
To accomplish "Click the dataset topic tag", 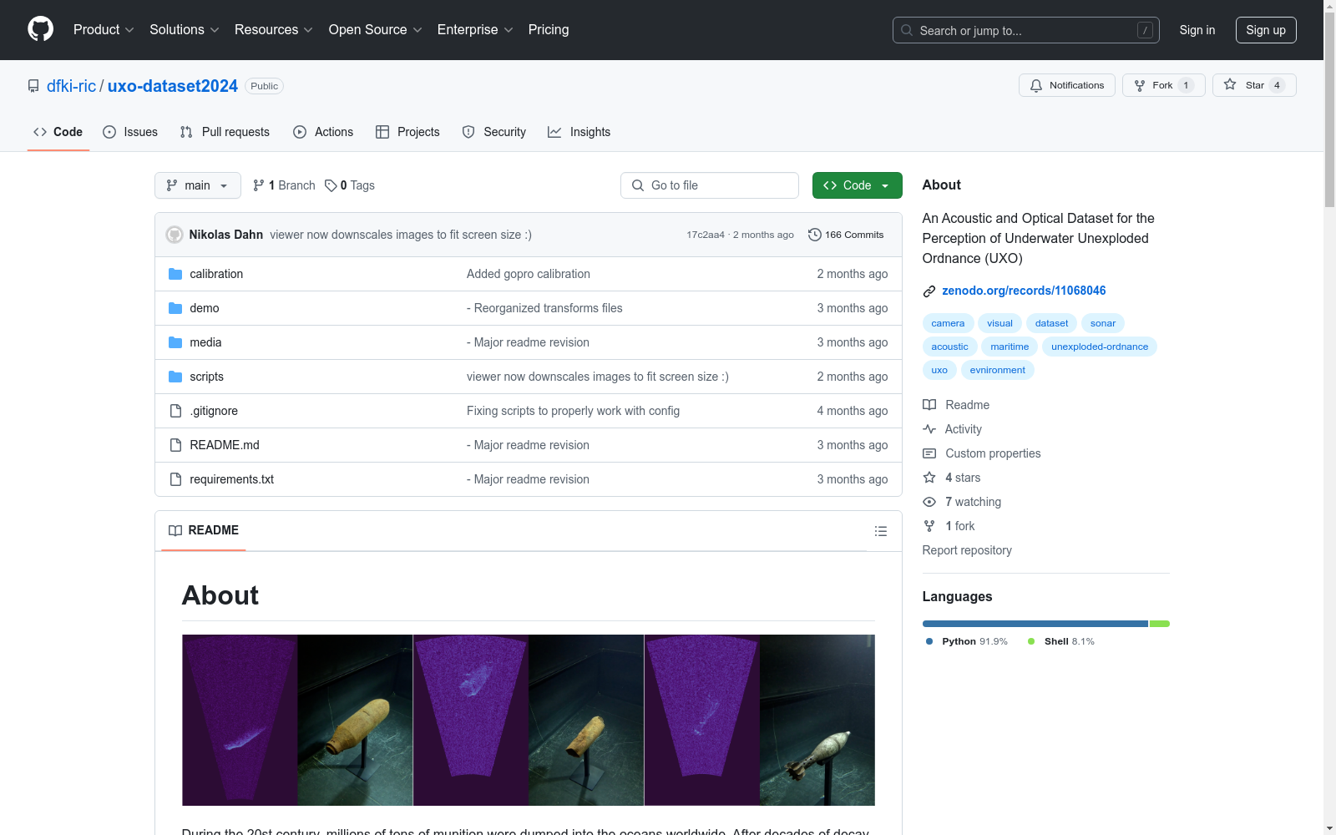I will [1051, 323].
